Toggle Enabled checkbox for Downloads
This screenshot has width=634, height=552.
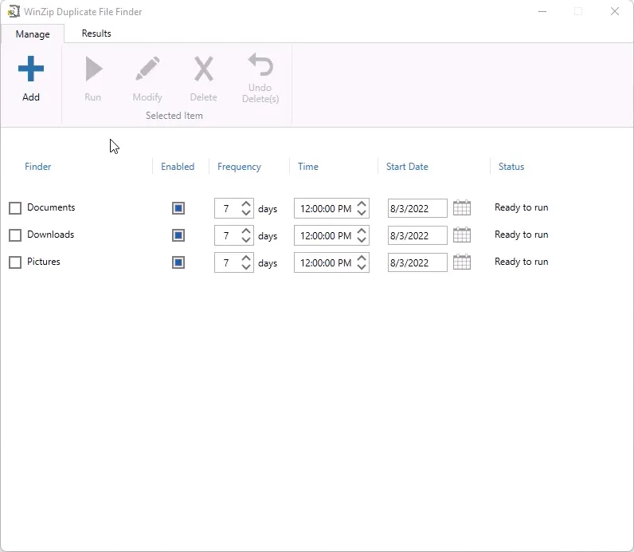(x=178, y=235)
